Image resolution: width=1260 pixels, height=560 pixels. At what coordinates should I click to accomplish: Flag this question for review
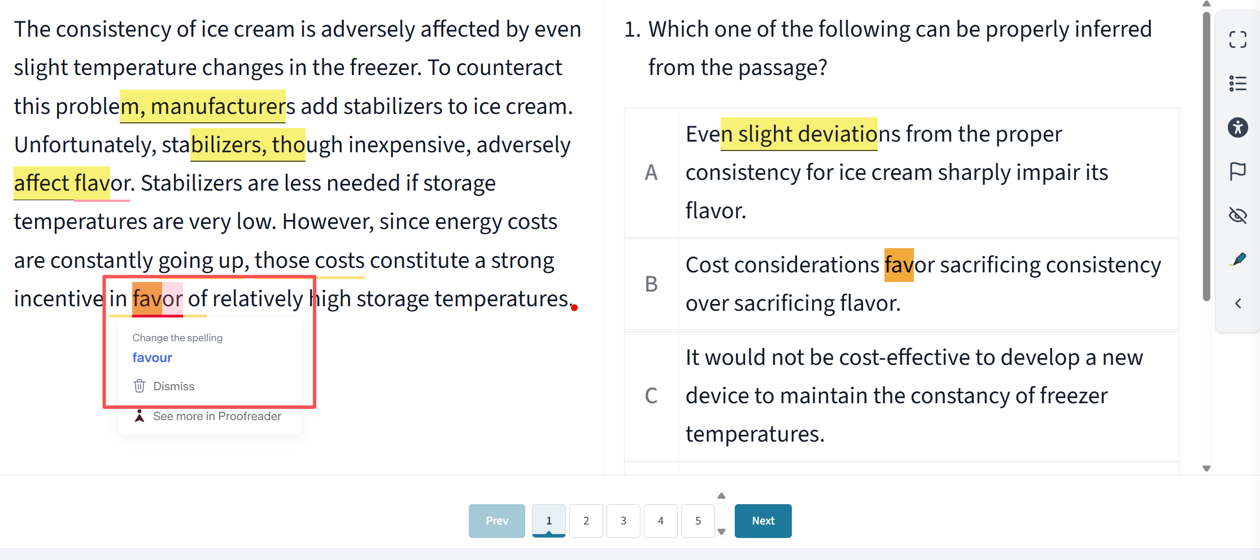coord(1237,171)
